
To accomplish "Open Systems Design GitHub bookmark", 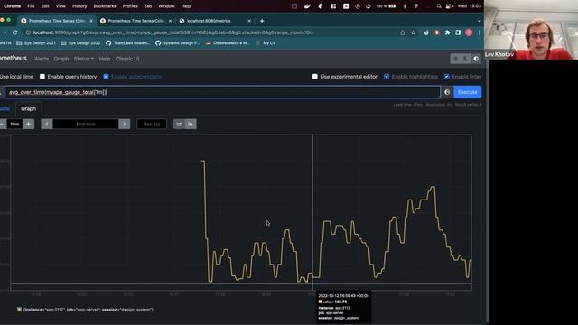I will click(x=178, y=43).
